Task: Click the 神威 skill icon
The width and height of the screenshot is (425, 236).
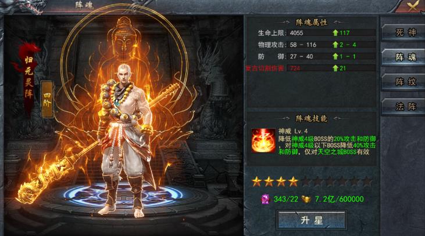Action: (x=263, y=140)
